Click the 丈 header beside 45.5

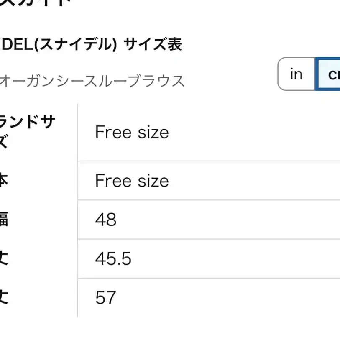[4, 259]
